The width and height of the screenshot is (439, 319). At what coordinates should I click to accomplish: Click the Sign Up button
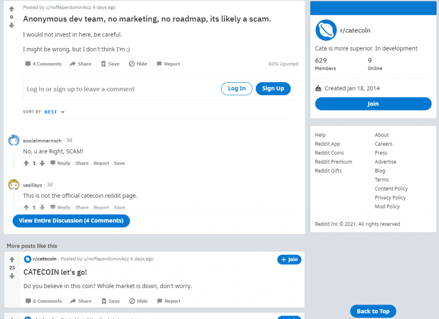[x=273, y=89]
